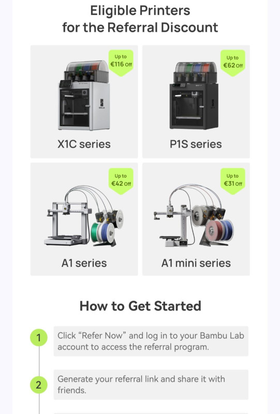This screenshot has height=414, width=280.
Task: Click the A1 mini series printer image
Action: [194, 215]
